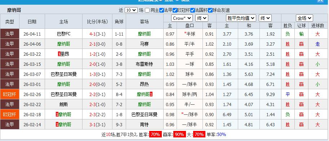Image resolution: width=329 pixels, height=141 pixels.
Task: Click the date 26-02-22
Action: pos(32,104)
